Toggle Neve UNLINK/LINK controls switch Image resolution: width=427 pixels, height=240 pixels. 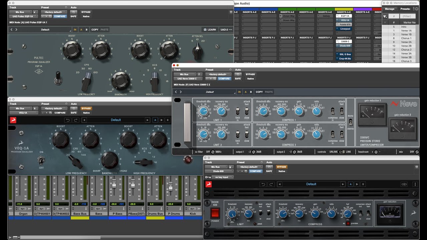341,152
